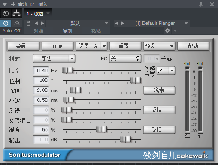Toggle the 磁带 tape button
Image resolution: width=218 pixels, height=165 pixels.
tap(159, 90)
